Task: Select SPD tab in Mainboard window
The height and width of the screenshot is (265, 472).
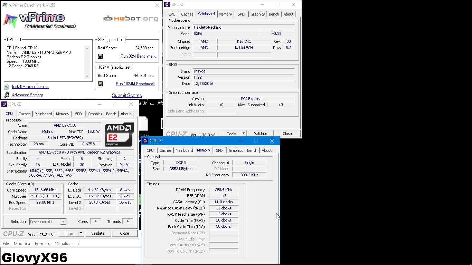Action: [241, 14]
